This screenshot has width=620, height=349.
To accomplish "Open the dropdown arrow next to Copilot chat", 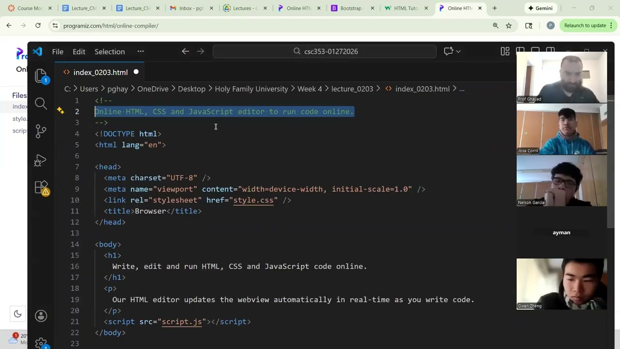I will [458, 51].
